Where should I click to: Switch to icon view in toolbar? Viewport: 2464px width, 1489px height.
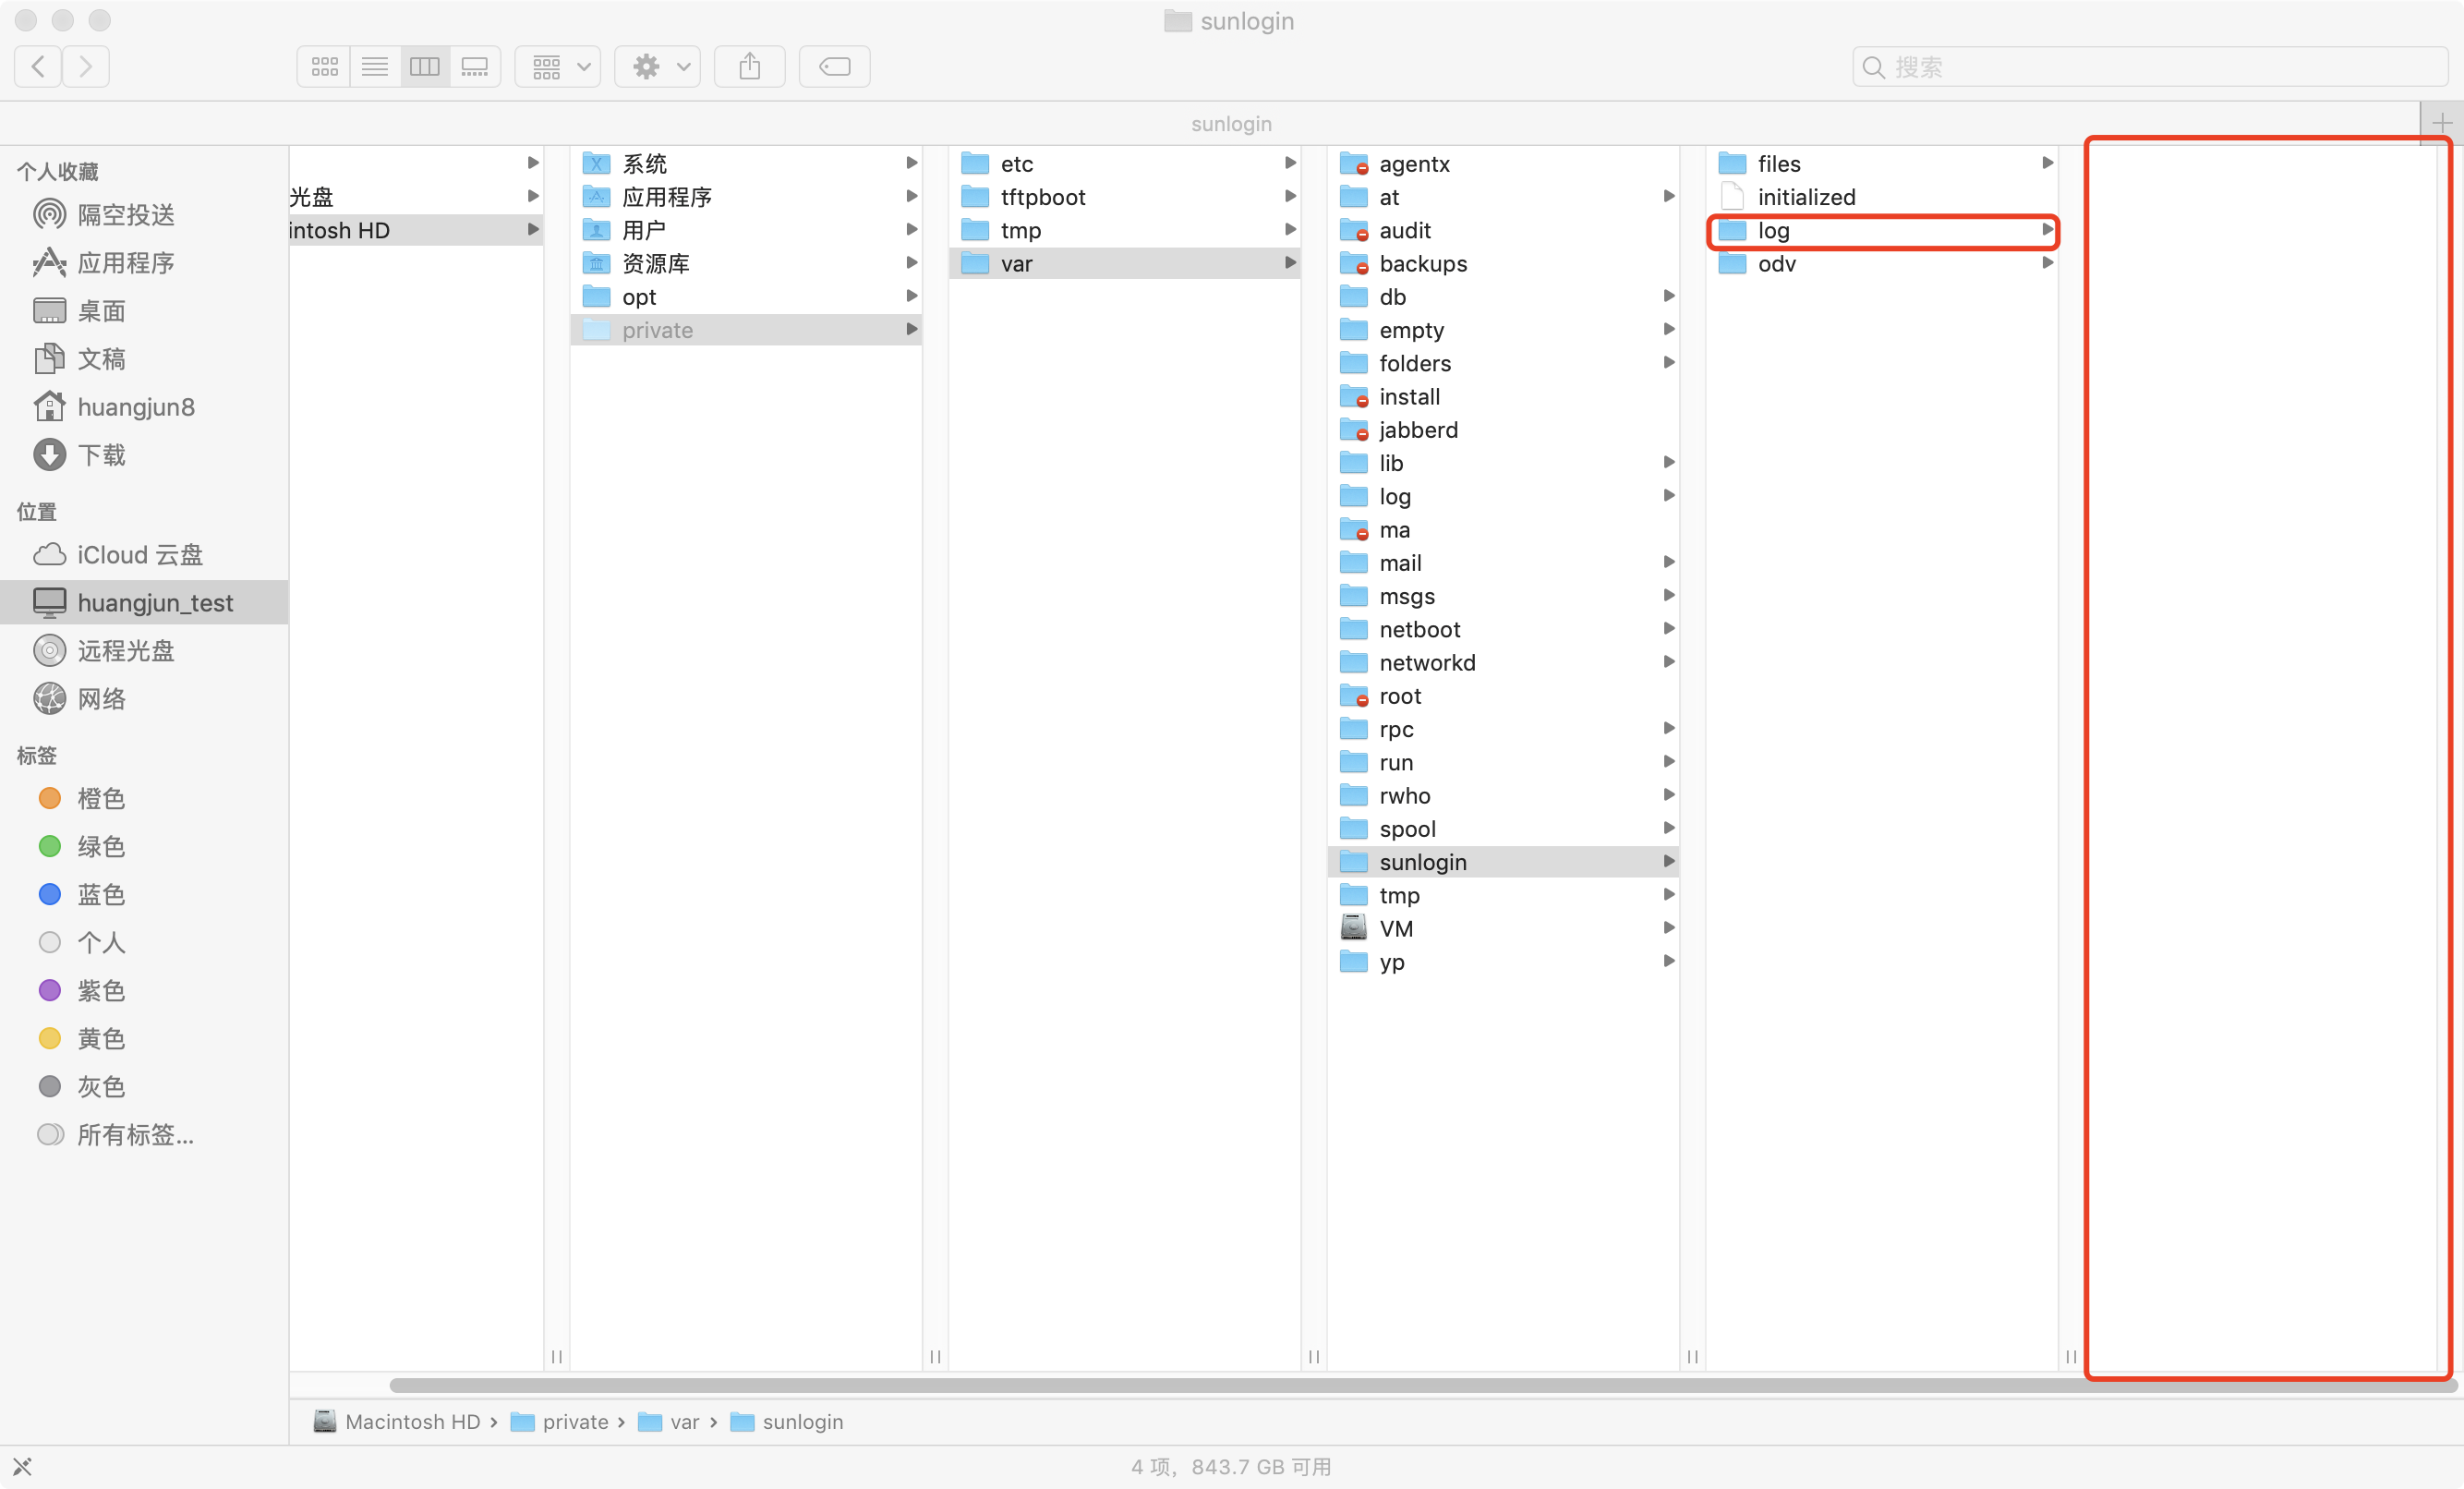pyautogui.click(x=324, y=67)
